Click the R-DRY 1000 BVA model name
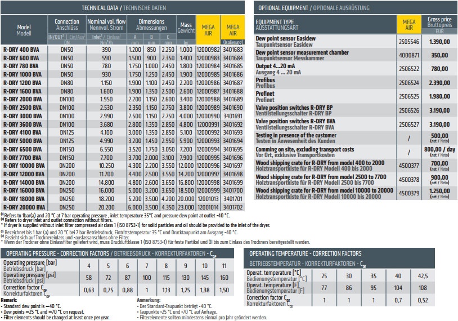 point(23,74)
